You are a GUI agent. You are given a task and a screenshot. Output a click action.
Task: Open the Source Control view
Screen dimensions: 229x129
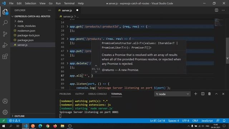[x=5, y=34]
